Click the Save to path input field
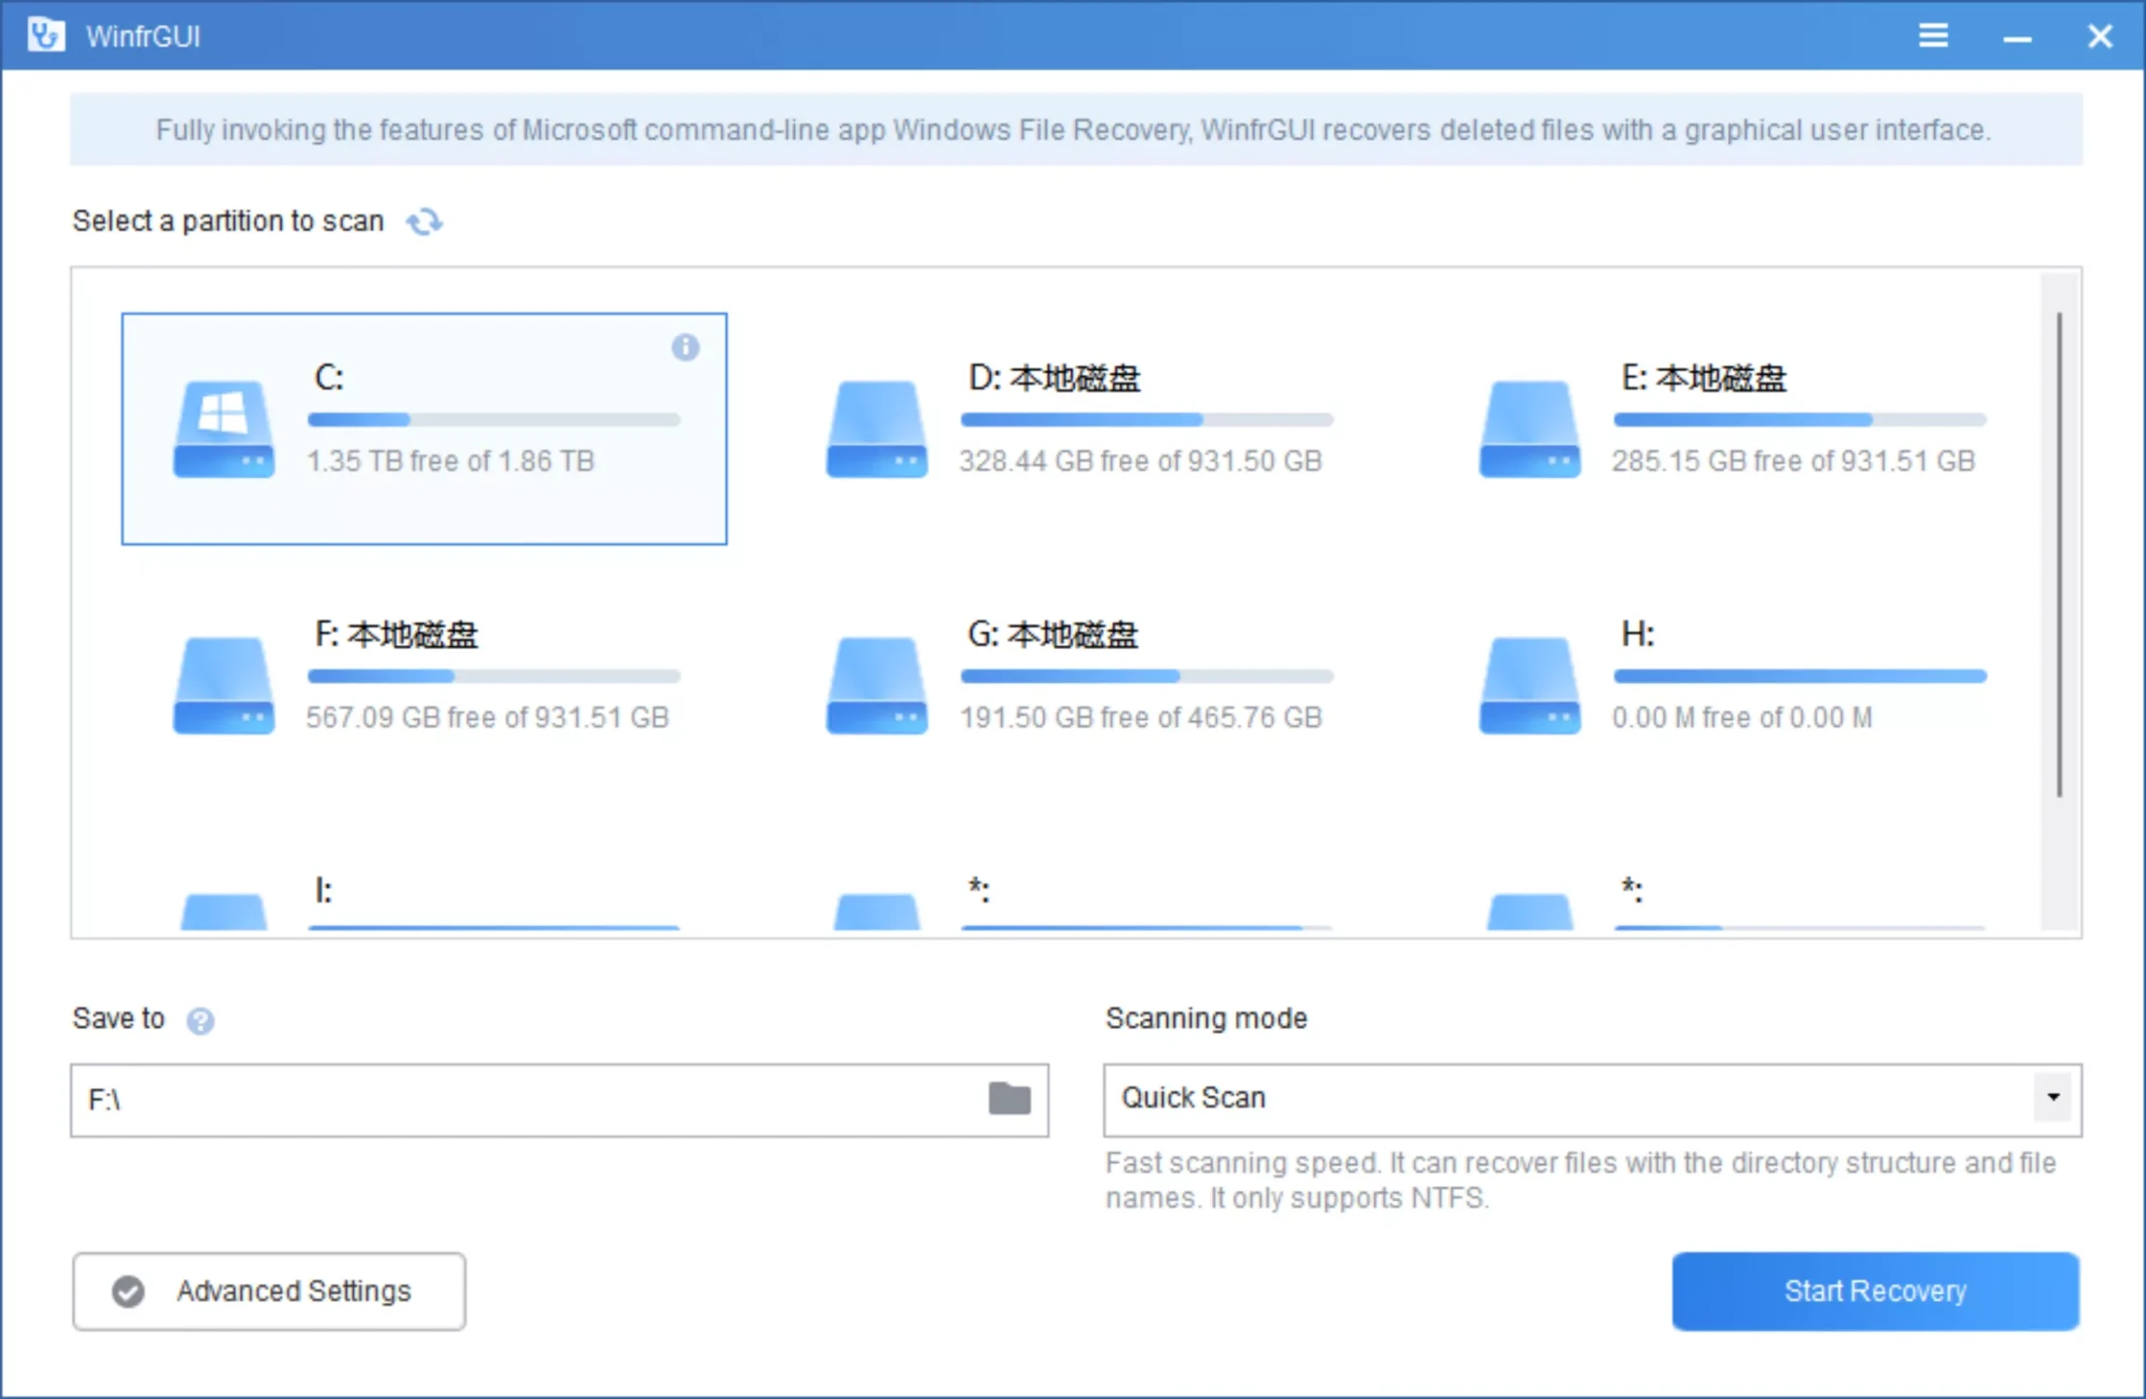This screenshot has width=2146, height=1399. click(525, 1100)
